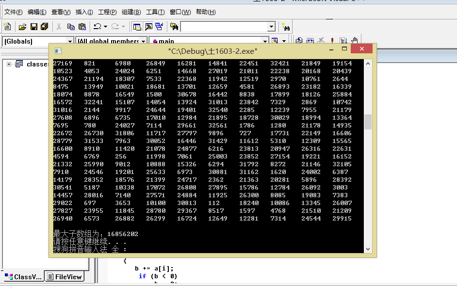
Task: Click the Save All icon
Action: pos(44,27)
